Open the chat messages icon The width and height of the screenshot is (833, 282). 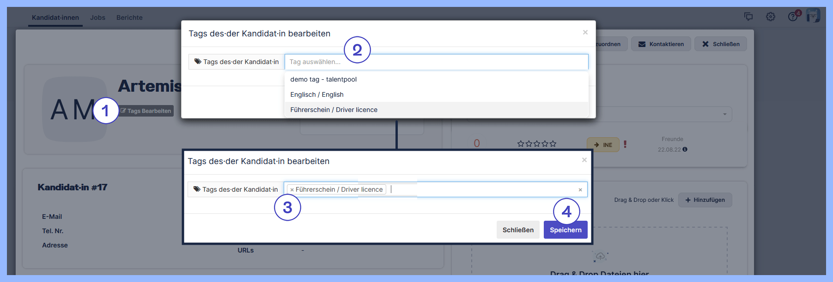pyautogui.click(x=748, y=17)
